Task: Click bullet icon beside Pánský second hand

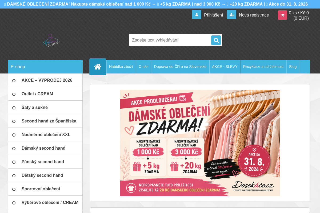Action: point(14,162)
